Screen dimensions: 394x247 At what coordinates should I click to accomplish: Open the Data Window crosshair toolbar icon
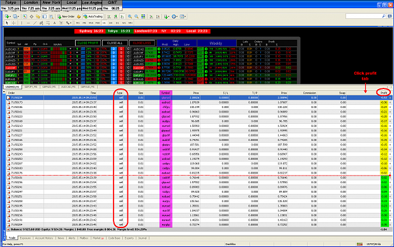(32, 16)
